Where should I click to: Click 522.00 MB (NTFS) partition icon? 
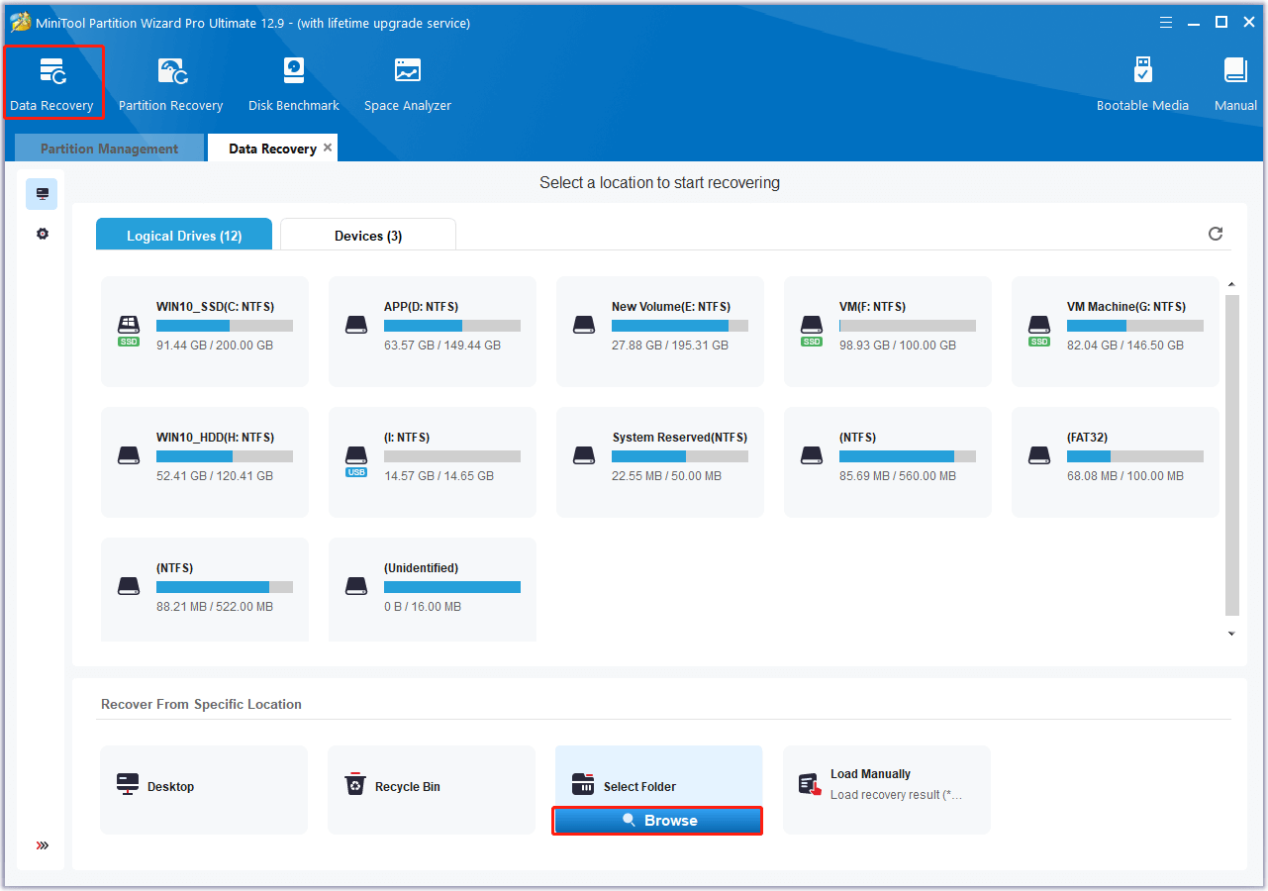[129, 587]
